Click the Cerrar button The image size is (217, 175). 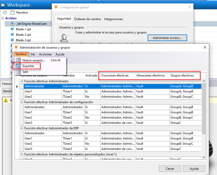pyautogui.click(x=170, y=169)
